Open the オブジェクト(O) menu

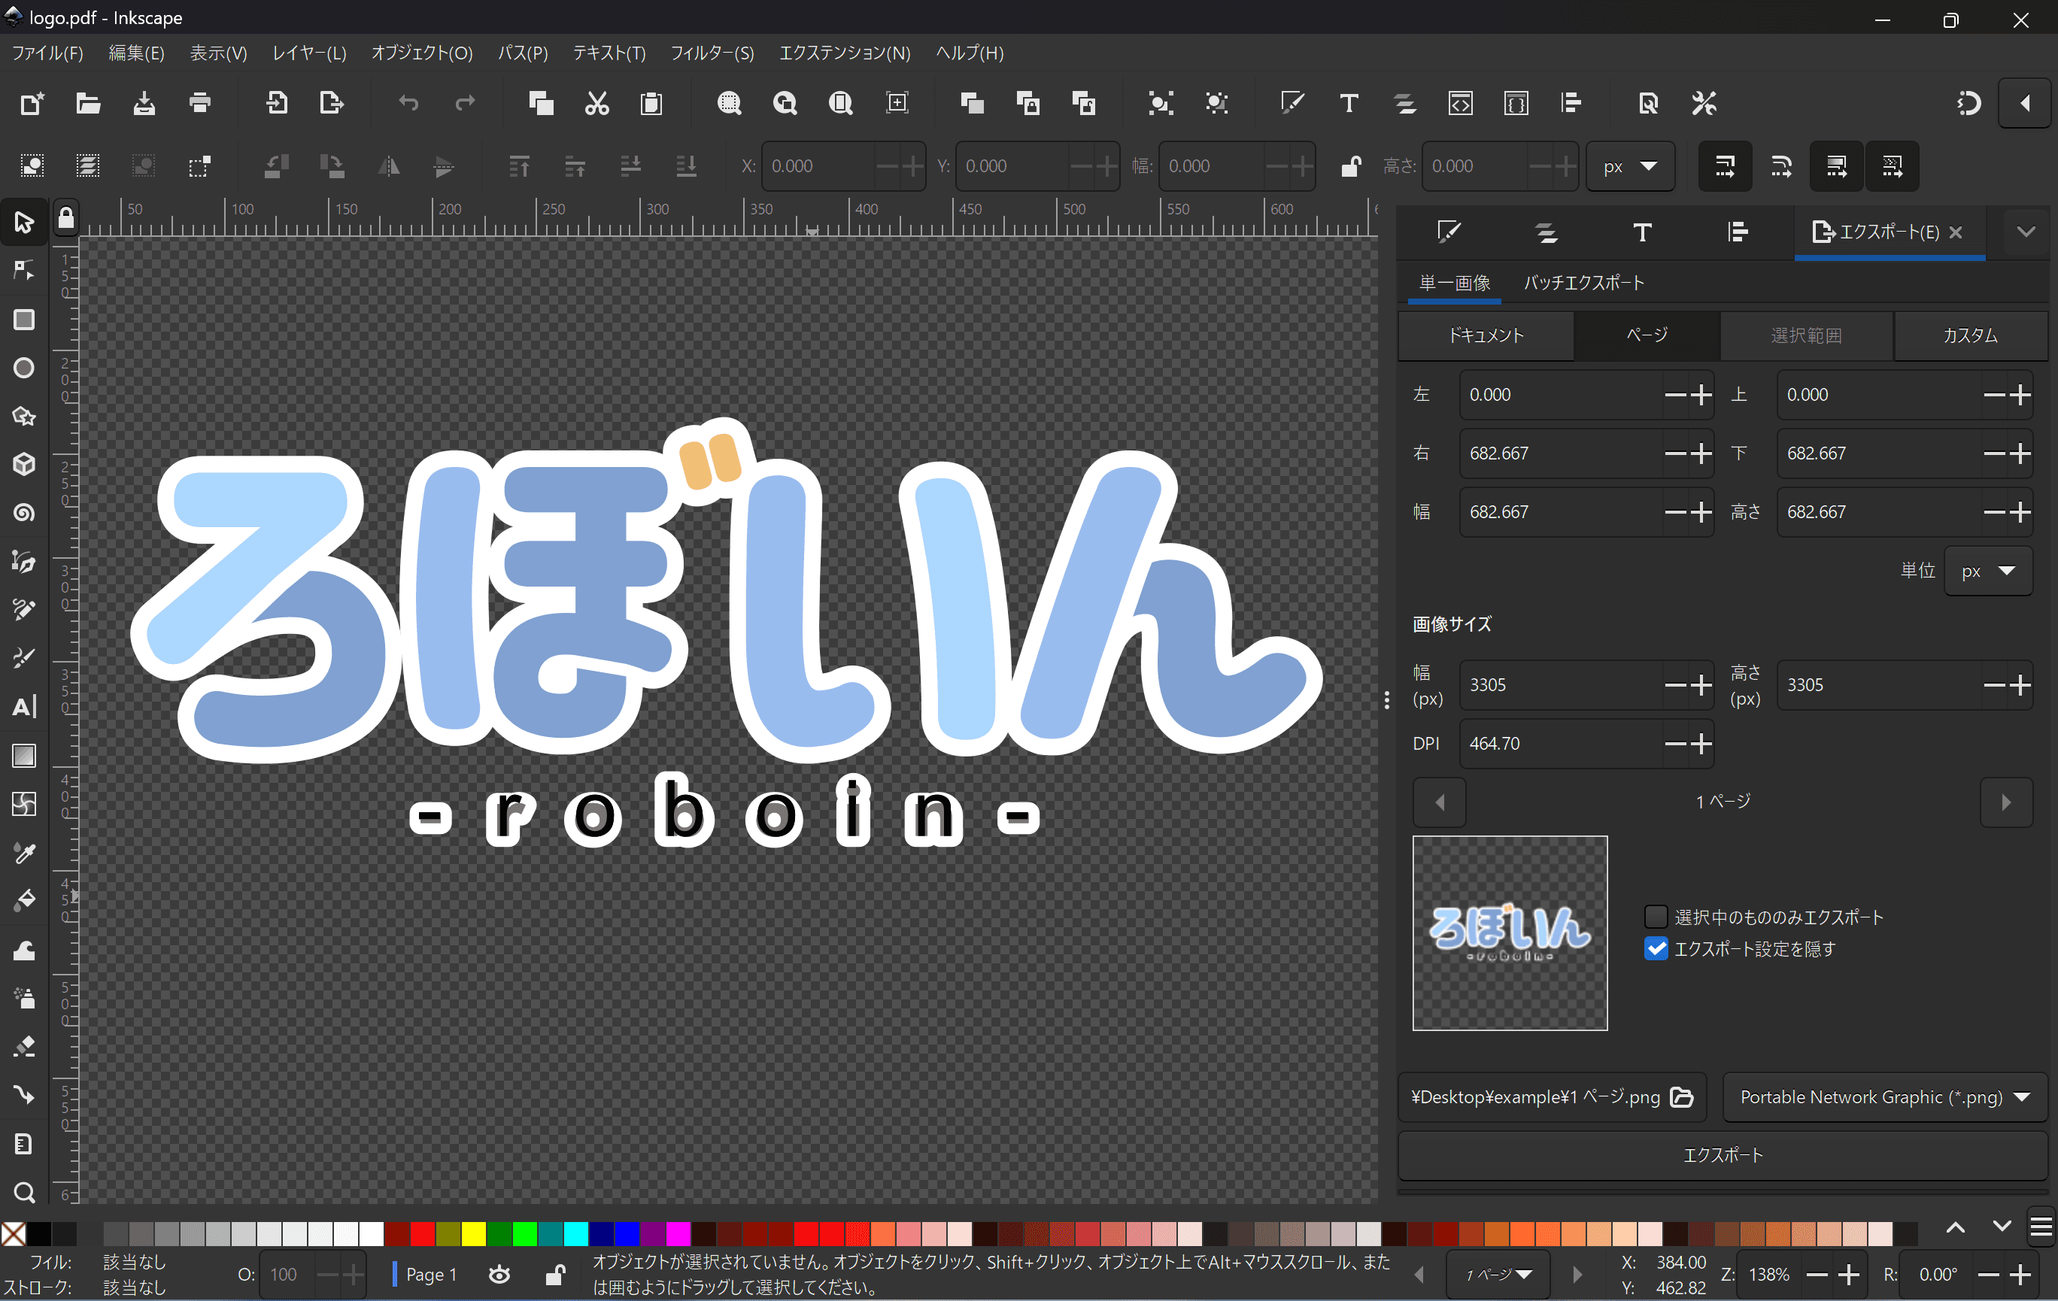pyautogui.click(x=422, y=53)
